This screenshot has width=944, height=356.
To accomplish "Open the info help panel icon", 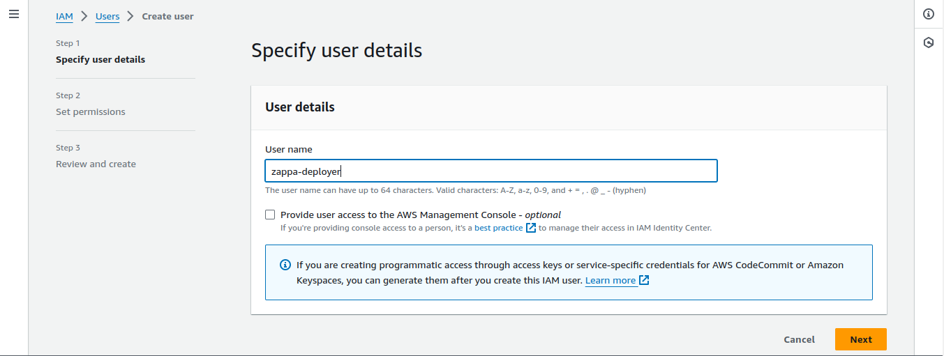I will pyautogui.click(x=929, y=14).
